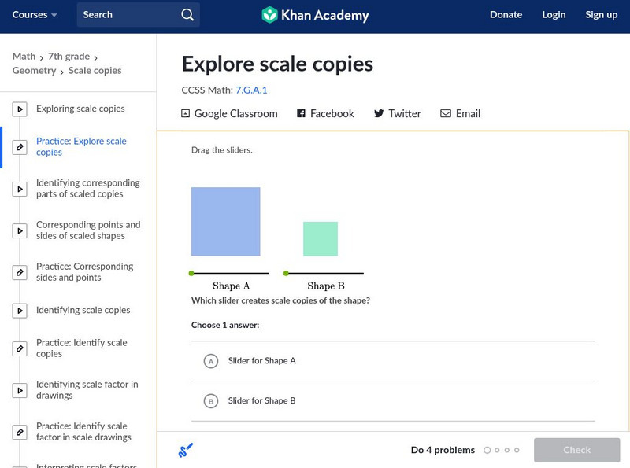Viewport: 630px width, 468px height.
Task: Share via the Facebook icon
Action: point(300,113)
